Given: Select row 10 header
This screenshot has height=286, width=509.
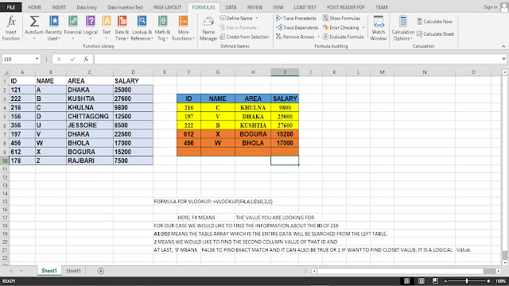Looking at the screenshot, I should point(5,160).
